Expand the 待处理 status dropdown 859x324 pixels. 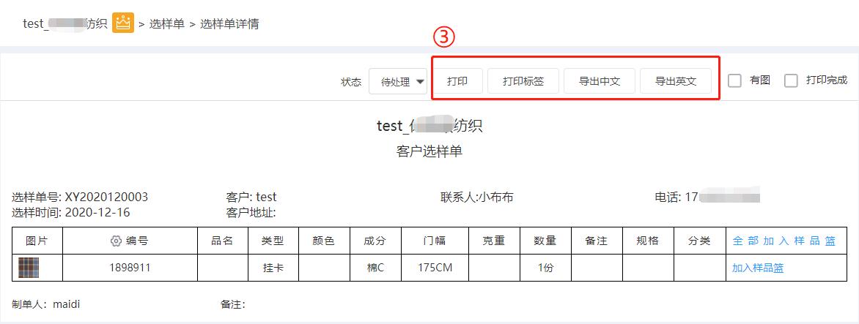pyautogui.click(x=398, y=81)
